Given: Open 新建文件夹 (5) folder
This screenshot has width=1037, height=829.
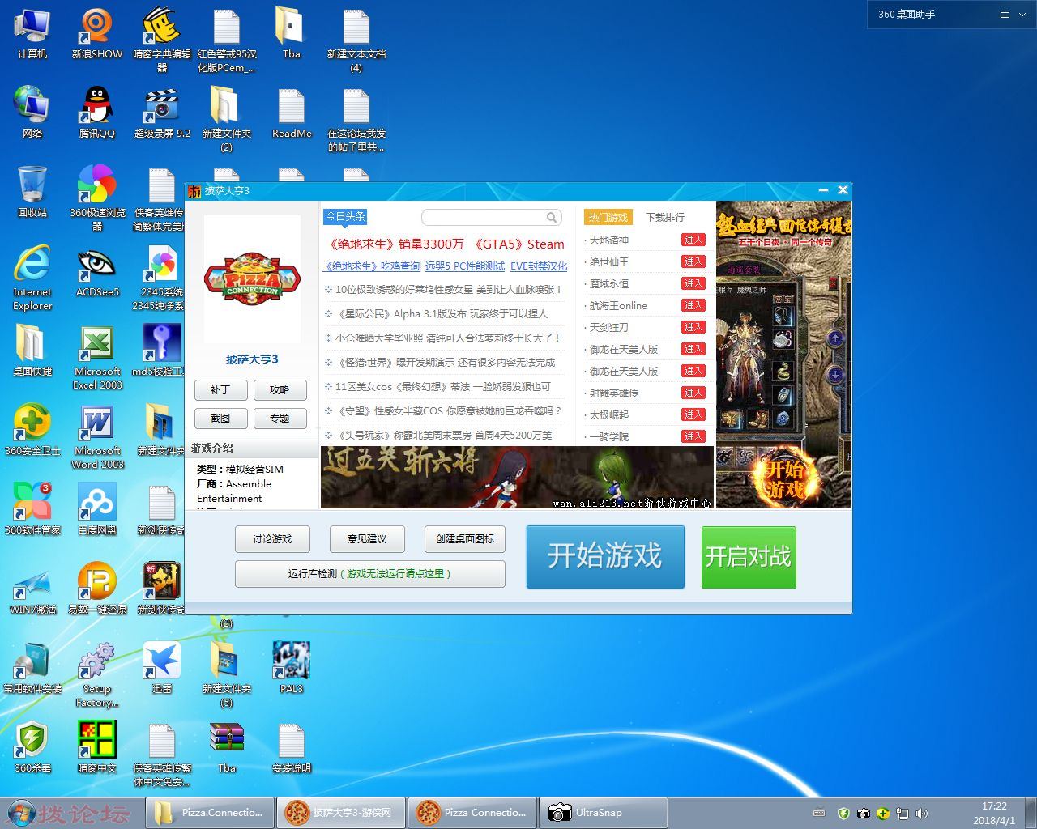Looking at the screenshot, I should 226,674.
